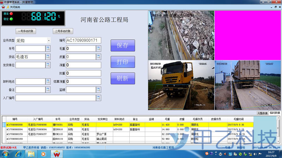Click lookup icon beside 备注 field
The height and width of the screenshot is (158, 282).
click(x=48, y=90)
